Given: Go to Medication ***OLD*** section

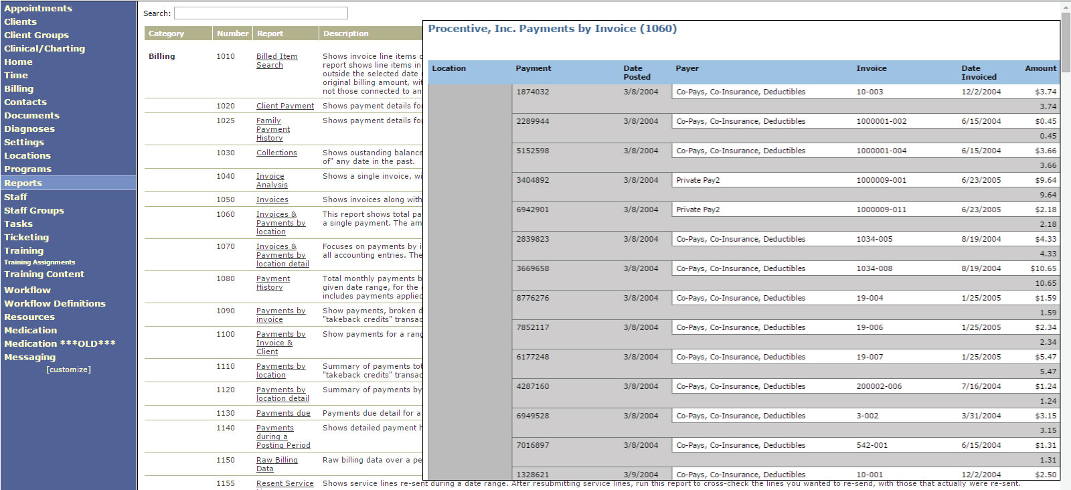Looking at the screenshot, I should pos(60,343).
